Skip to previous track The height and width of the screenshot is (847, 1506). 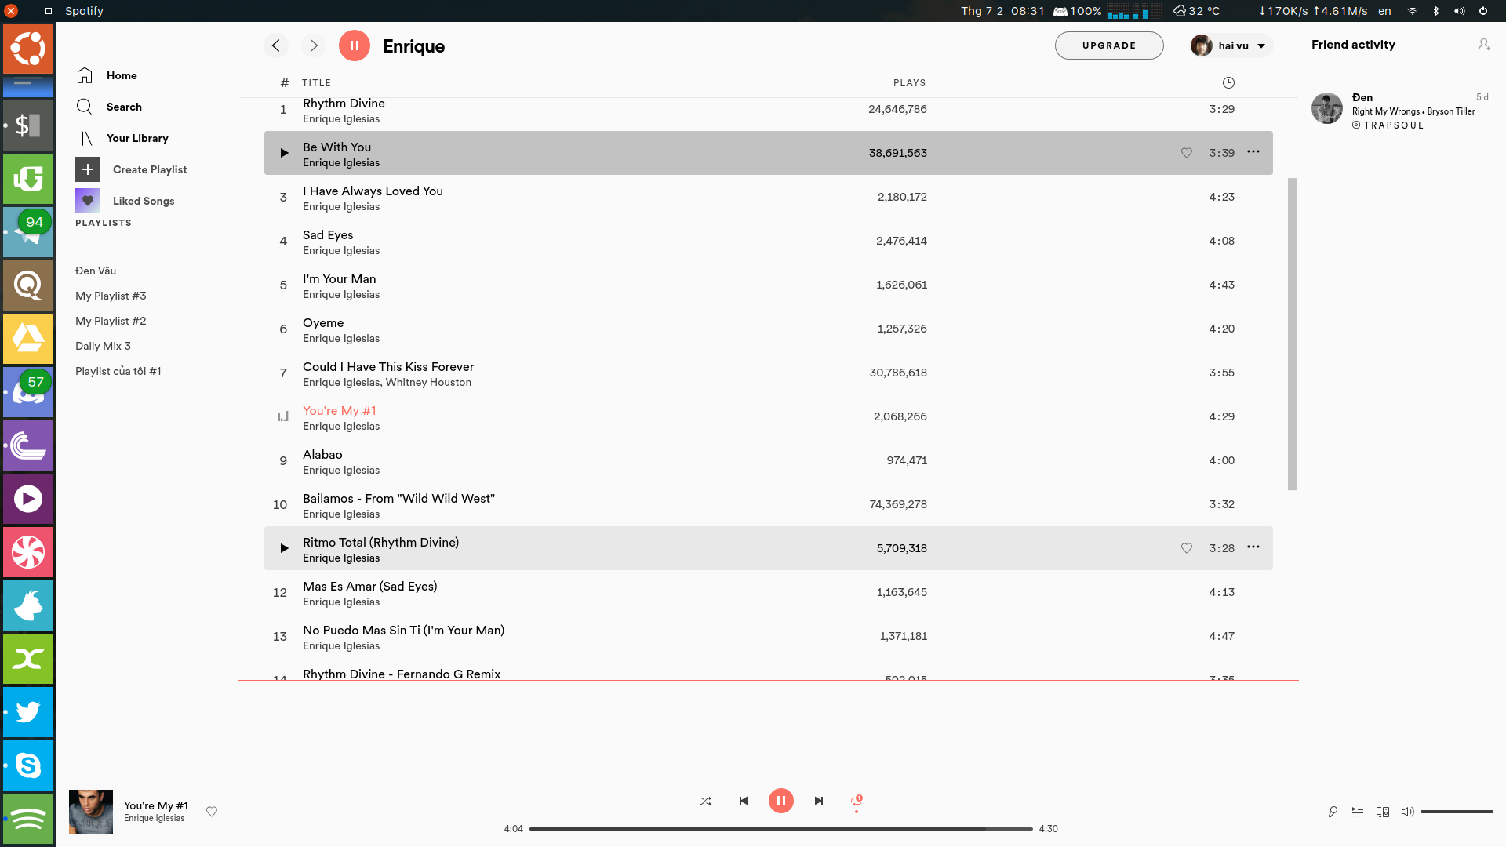click(x=744, y=801)
